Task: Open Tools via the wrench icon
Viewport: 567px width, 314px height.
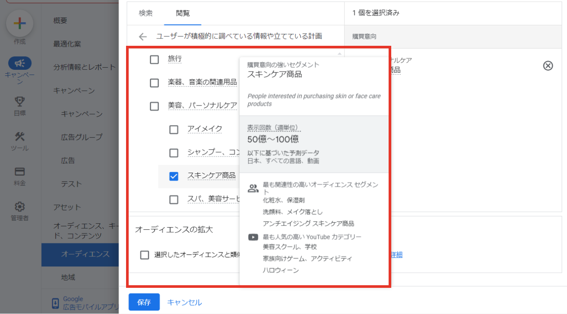Action: click(x=20, y=137)
